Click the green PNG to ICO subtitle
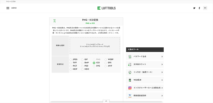Image resolution: width=213 pixels, height=103 pixels. [x=90, y=23]
